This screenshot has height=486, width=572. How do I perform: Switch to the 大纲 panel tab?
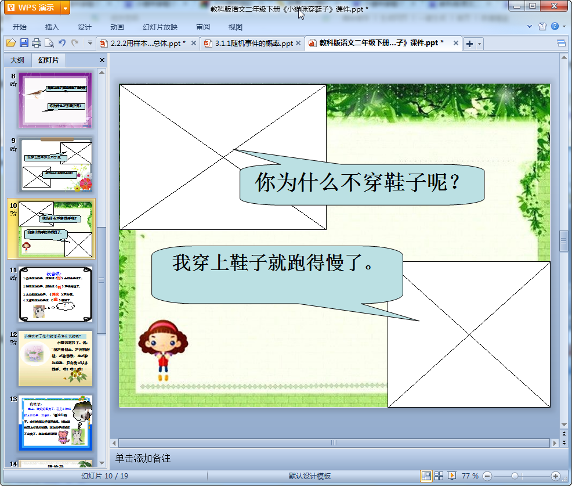click(17, 60)
